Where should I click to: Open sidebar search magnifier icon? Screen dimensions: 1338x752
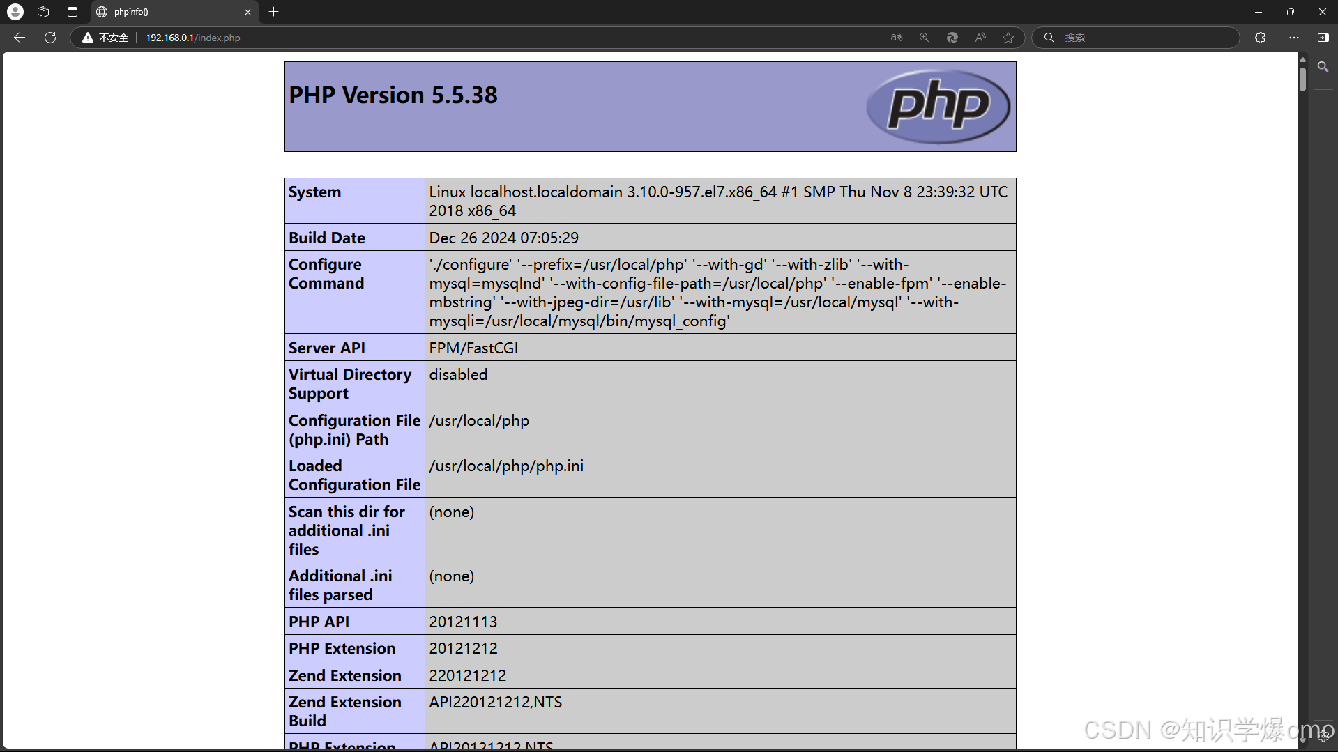[1323, 67]
